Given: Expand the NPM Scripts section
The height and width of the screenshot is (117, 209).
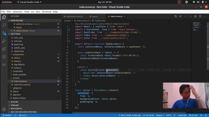Looking at the screenshot, I should [16, 109].
